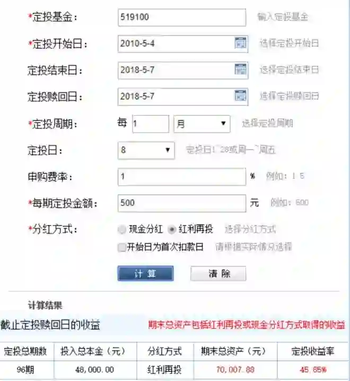Click the 期末总资产 value 70,007.88

235,370
